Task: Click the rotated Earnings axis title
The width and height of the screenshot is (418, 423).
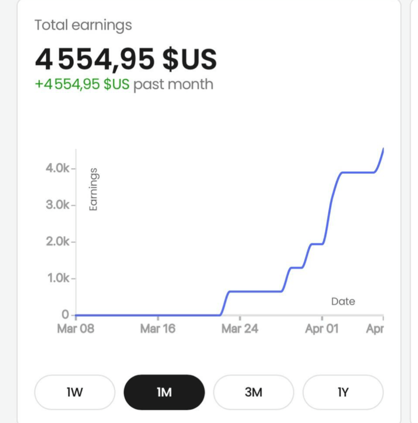Action: tap(93, 189)
